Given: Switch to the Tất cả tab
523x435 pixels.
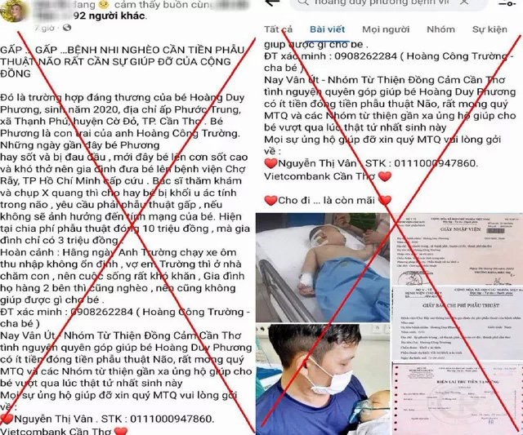Looking at the screenshot, I should click(x=278, y=29).
